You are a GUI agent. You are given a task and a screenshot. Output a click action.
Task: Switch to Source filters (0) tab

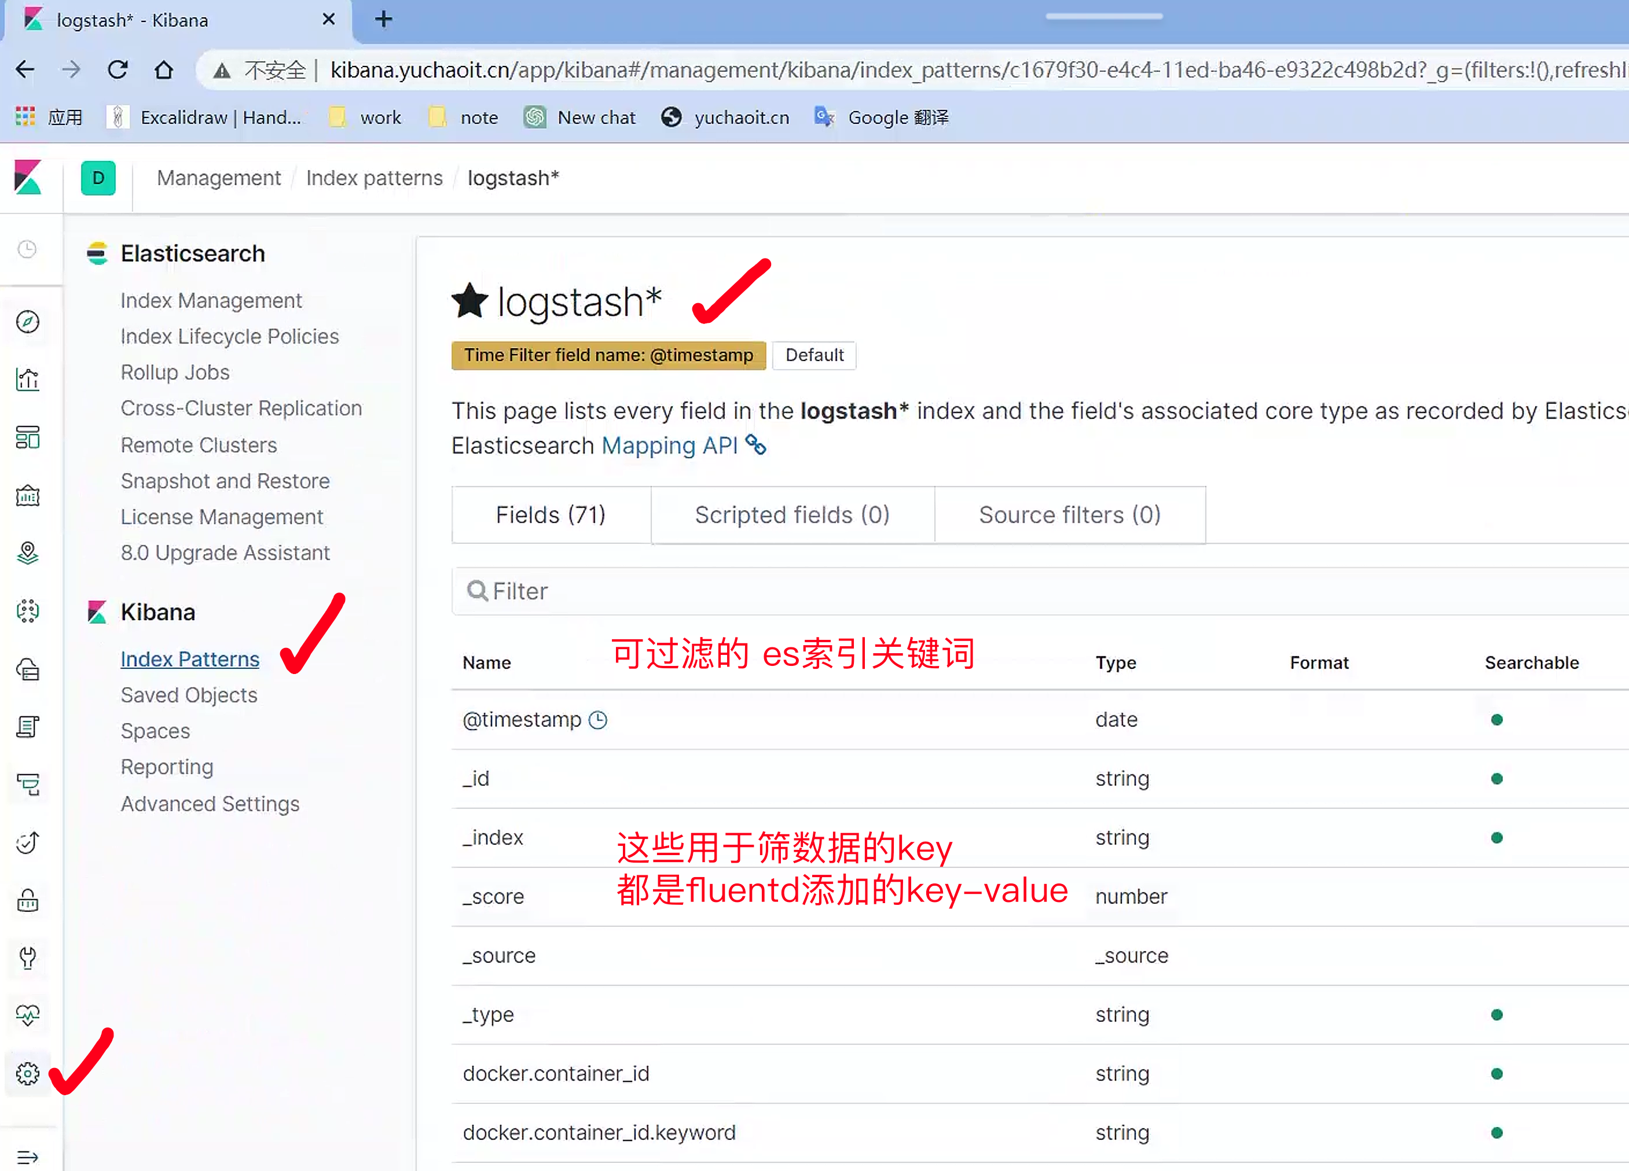point(1069,515)
